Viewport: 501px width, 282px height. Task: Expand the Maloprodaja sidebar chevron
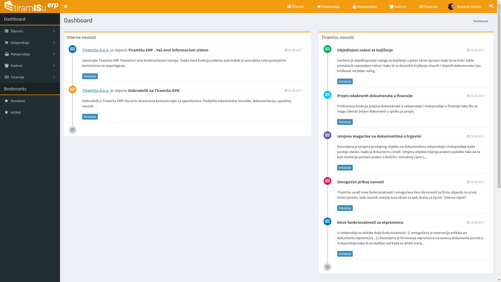point(54,54)
